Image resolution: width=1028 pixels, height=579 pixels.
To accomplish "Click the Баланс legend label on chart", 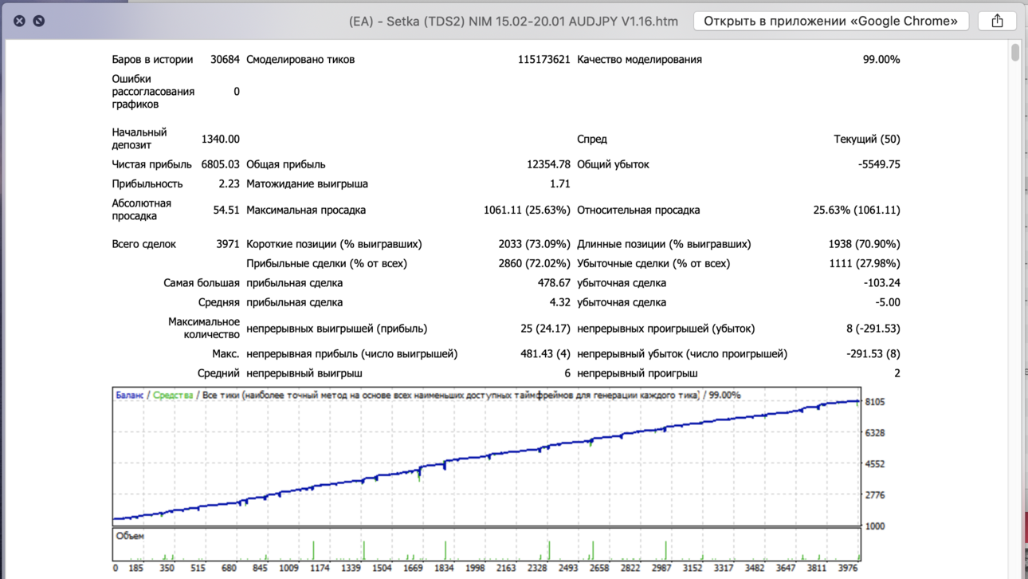I will [130, 395].
